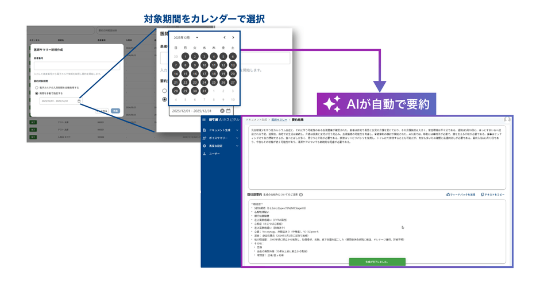The height and width of the screenshot is (288, 540).
Task: Click the green 生成が完了しました notification
Action: pos(377,262)
